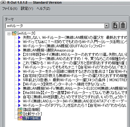This screenshot has height=127, width=130.
Task: Click the [比較サイト] folder icon
Action: pyautogui.click(x=20, y=114)
